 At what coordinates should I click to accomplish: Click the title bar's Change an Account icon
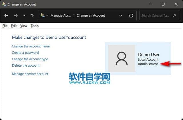[x=4, y=4]
